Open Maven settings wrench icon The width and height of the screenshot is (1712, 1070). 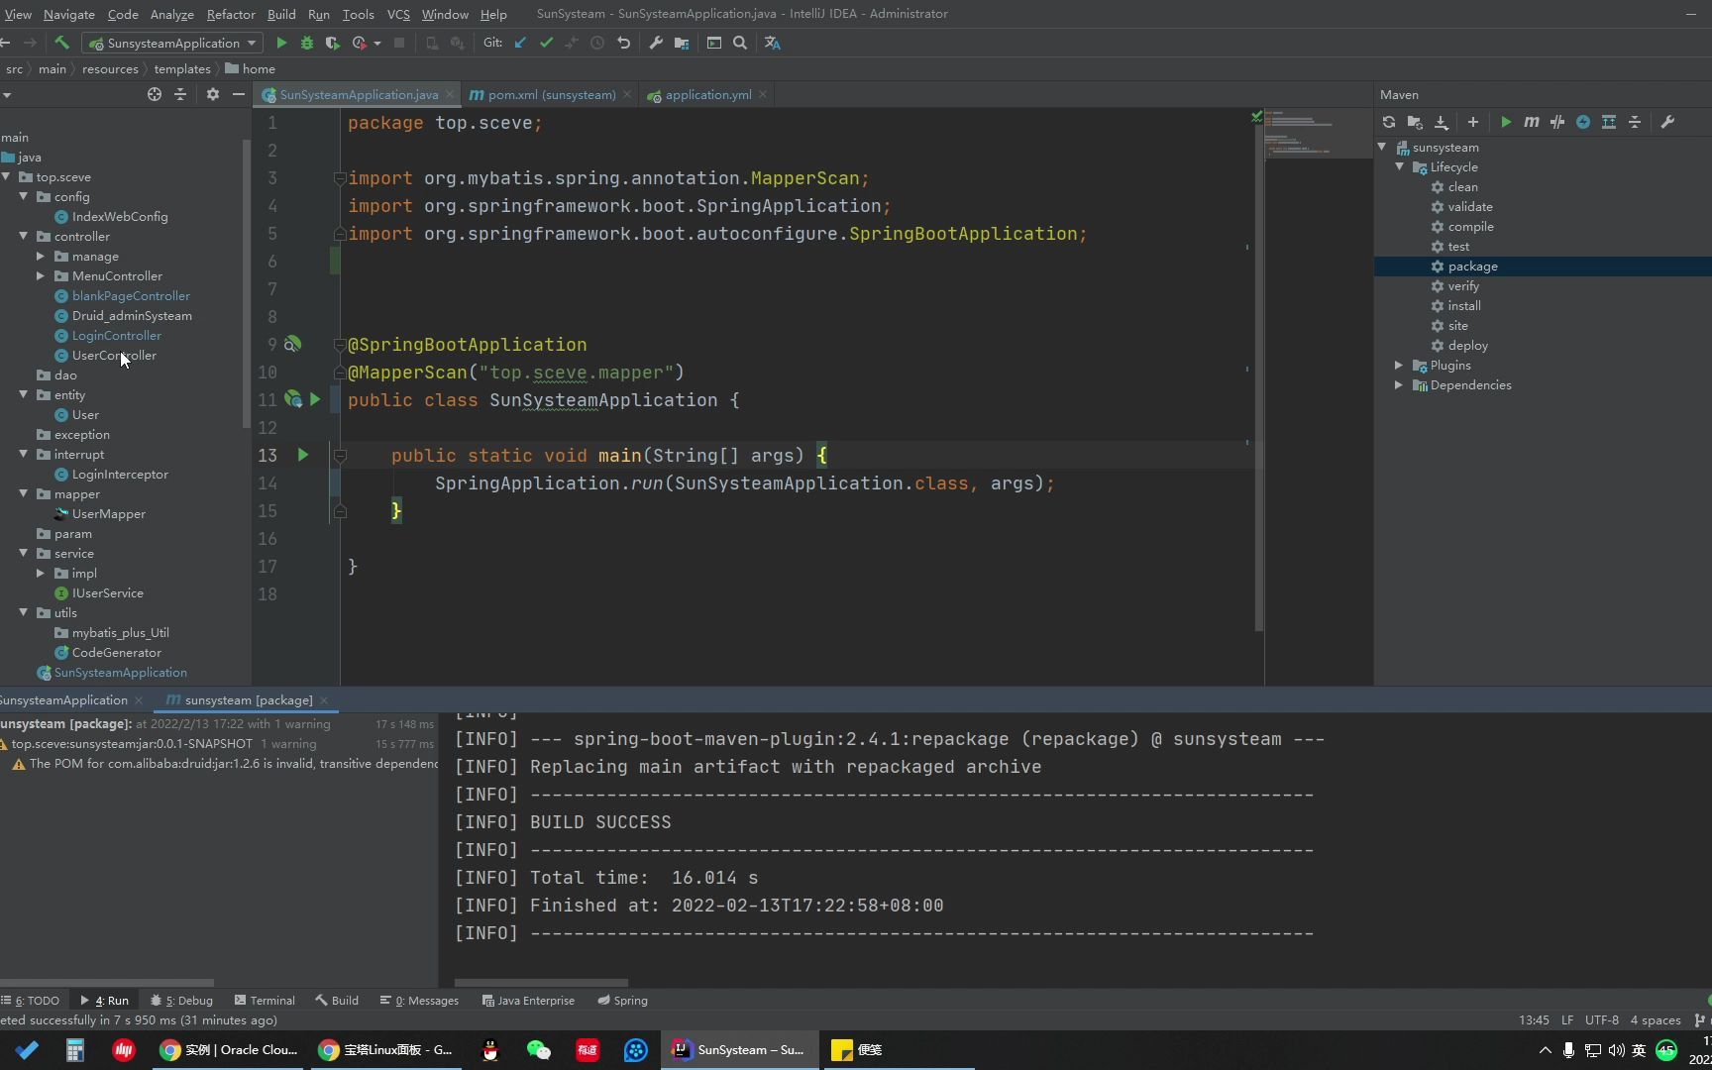coord(1669,122)
